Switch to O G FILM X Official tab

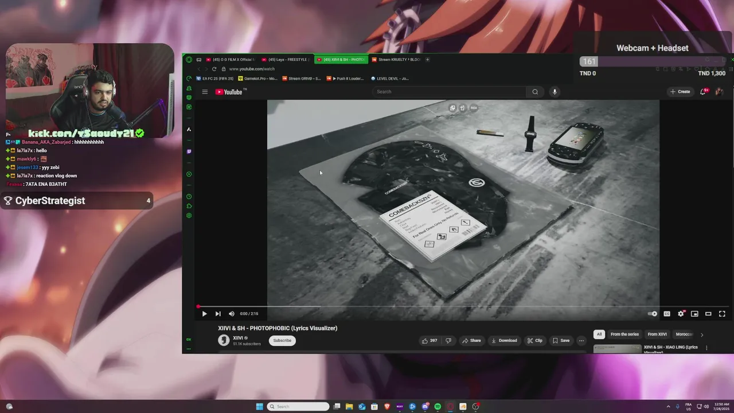pos(230,60)
